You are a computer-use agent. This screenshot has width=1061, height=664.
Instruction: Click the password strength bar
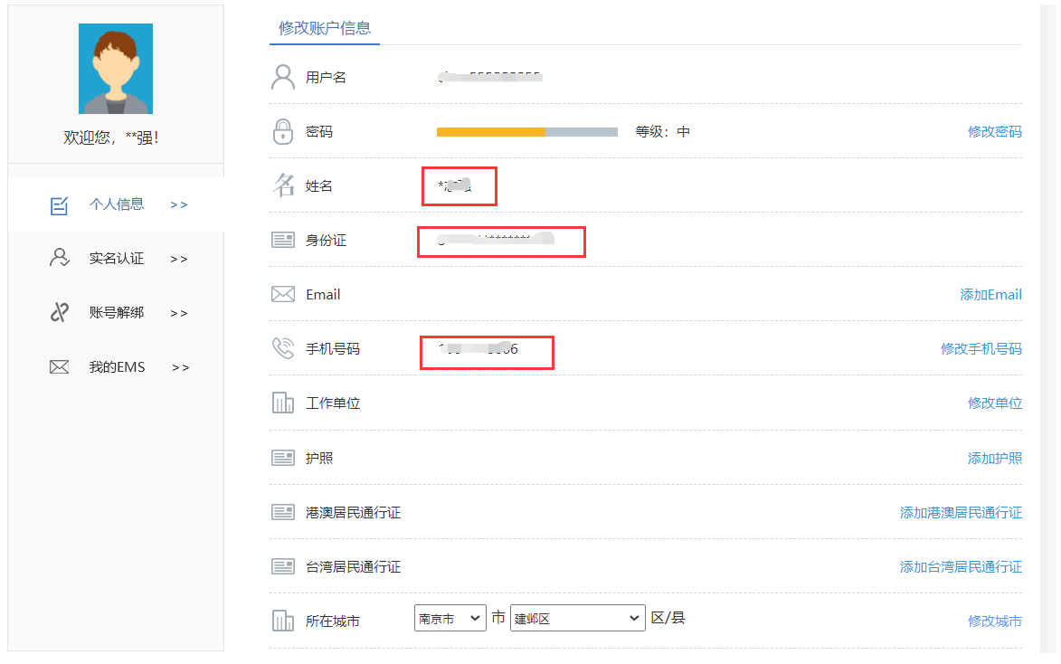[x=526, y=131]
